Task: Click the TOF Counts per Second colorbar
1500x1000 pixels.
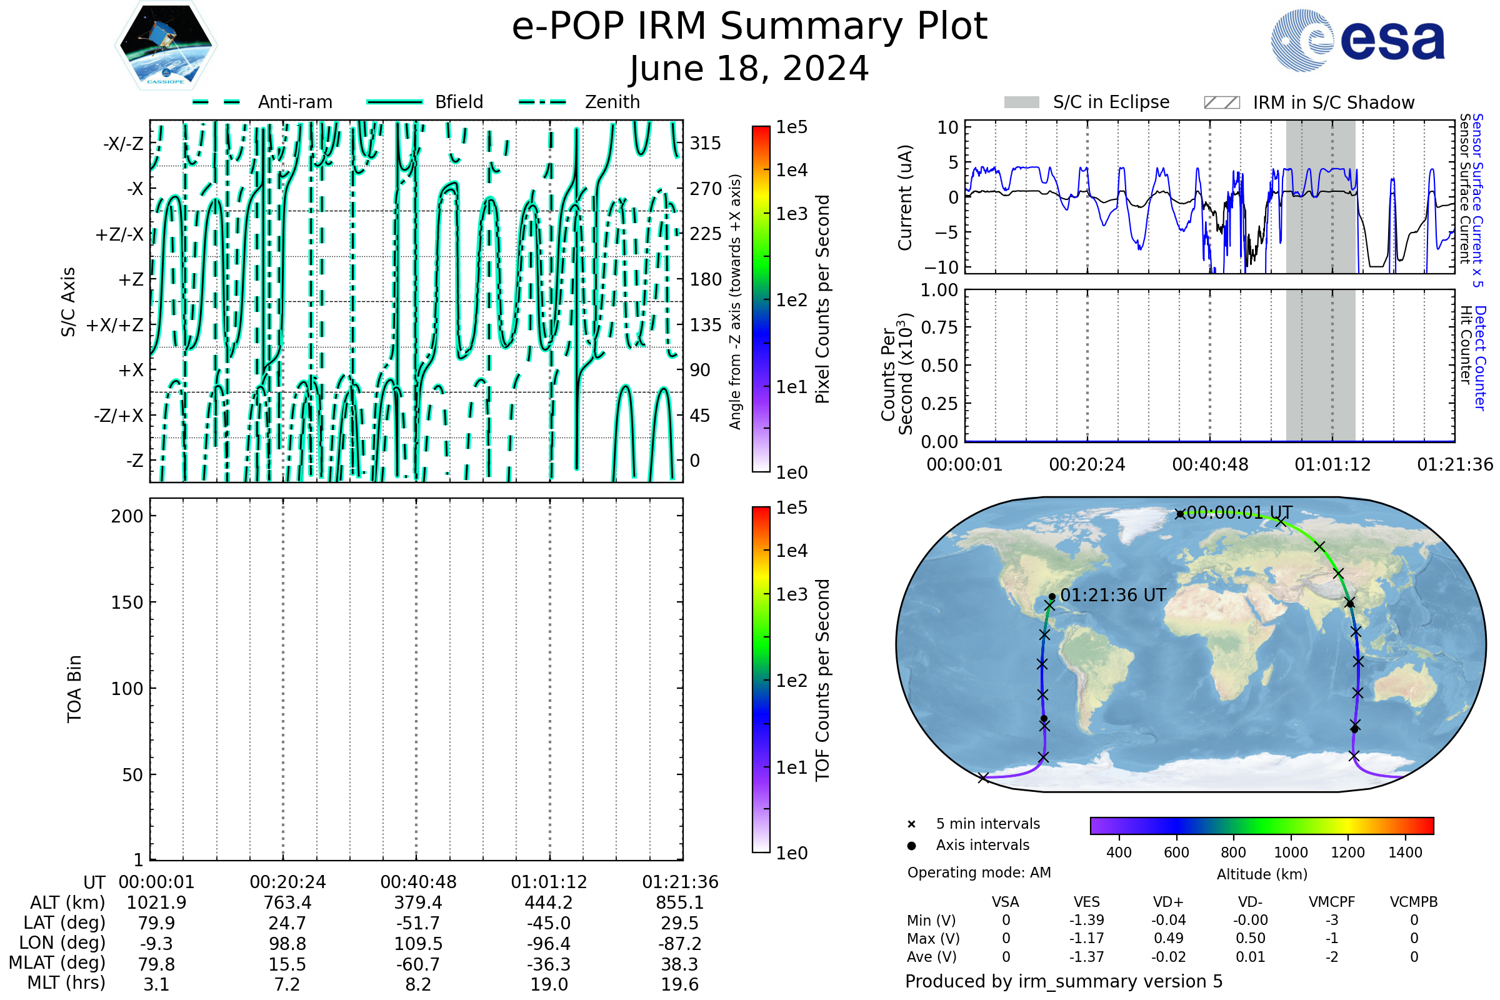Action: pyautogui.click(x=761, y=679)
